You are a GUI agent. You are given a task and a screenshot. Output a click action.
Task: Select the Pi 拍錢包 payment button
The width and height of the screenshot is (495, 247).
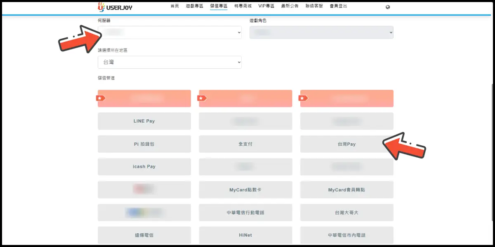point(144,144)
